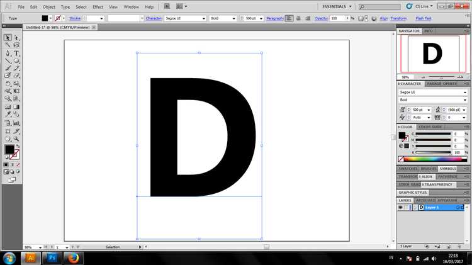Screen dimensions: 472x265
Task: Open leading (600 pt) dropdown
Action: pyautogui.click(x=464, y=110)
